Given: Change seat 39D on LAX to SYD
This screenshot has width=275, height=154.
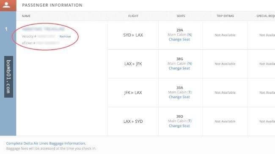Looking at the screenshot, I should pos(179,126).
